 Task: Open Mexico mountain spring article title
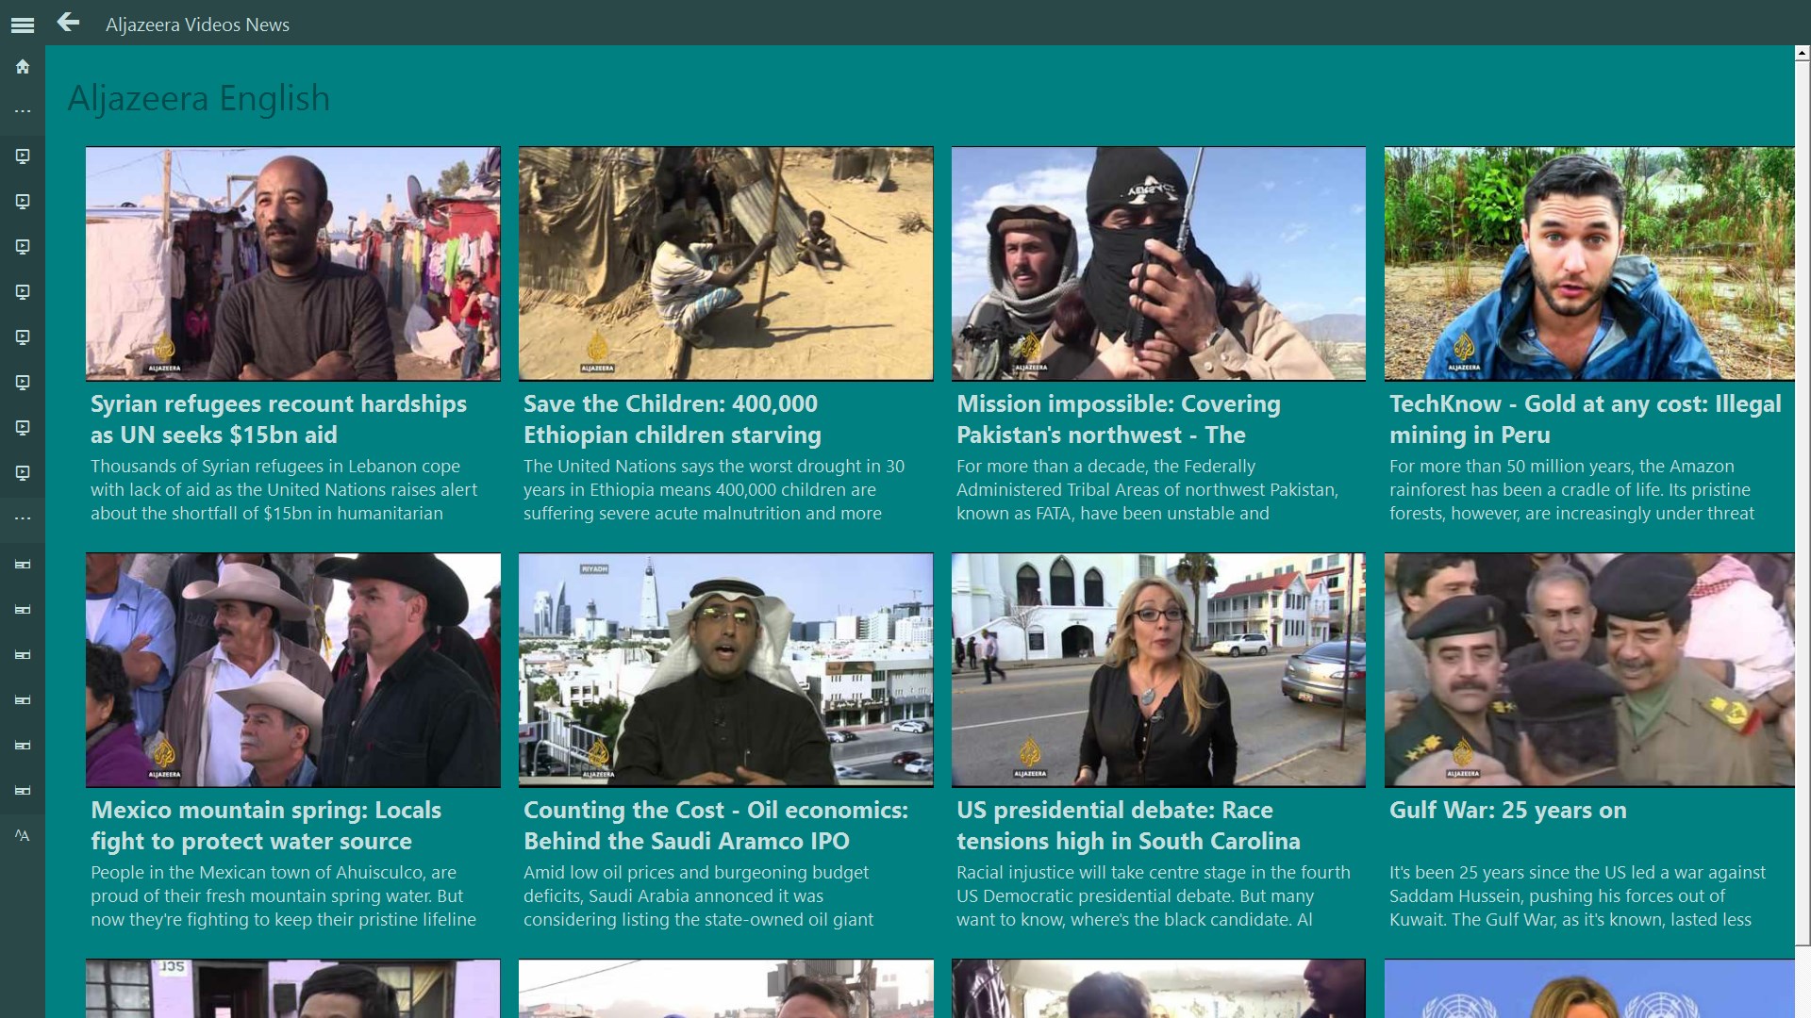[x=265, y=826]
